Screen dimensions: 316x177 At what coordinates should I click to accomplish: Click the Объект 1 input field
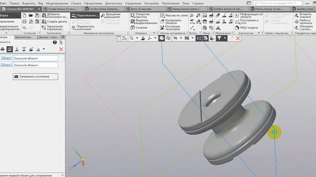tap(36, 59)
